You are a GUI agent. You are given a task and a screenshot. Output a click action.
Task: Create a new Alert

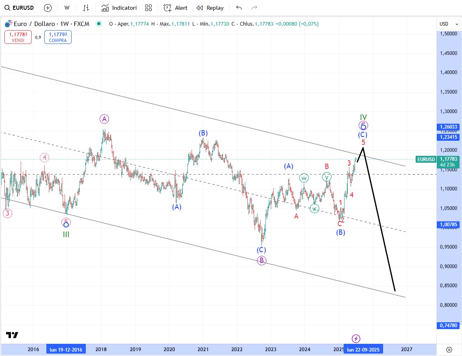pos(175,8)
